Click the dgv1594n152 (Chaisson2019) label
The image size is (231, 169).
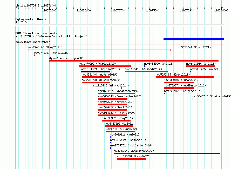point(118,91)
